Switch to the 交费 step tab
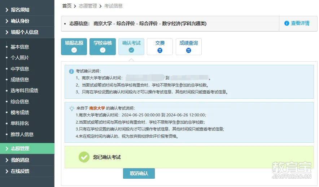Image resolution: width=319 pixels, height=187 pixels. coord(160,47)
